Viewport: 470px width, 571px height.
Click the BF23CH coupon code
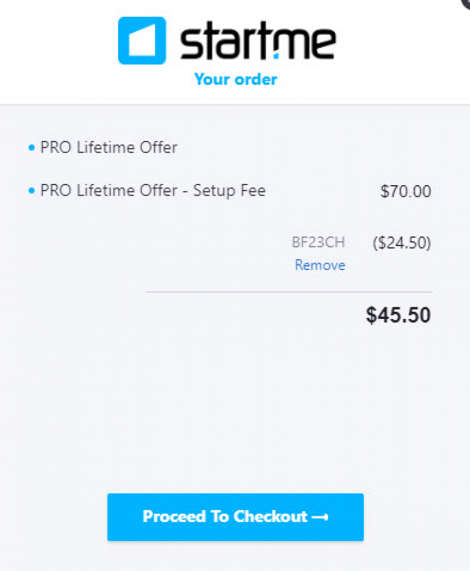tap(319, 243)
